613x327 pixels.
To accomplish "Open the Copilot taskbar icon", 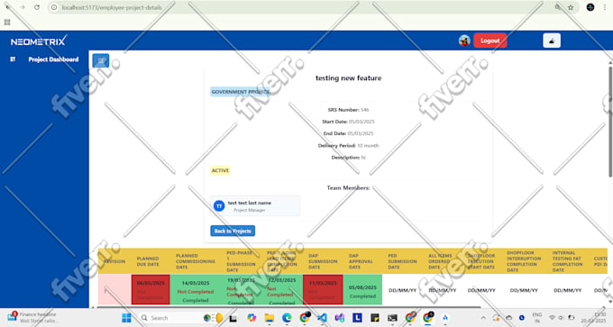I will (252, 318).
